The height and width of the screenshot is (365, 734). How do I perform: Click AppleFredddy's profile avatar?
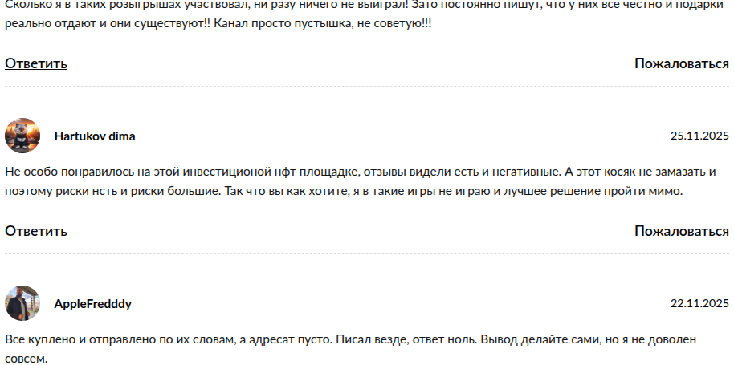(22, 303)
